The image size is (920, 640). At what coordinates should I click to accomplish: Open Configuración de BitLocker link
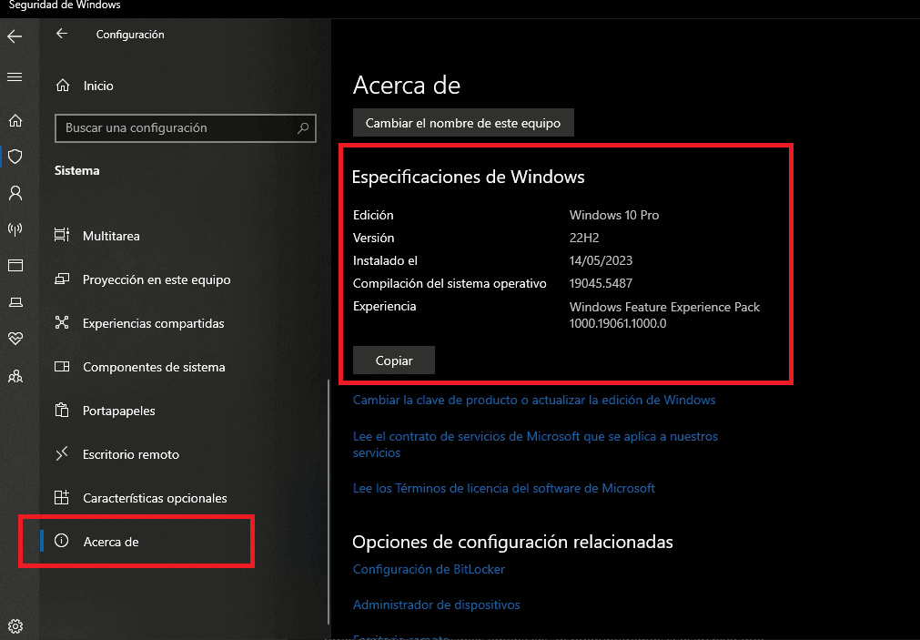coord(429,569)
